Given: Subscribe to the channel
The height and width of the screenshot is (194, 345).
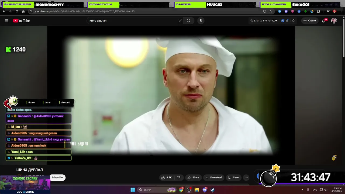Looking at the screenshot, I should coord(57,178).
